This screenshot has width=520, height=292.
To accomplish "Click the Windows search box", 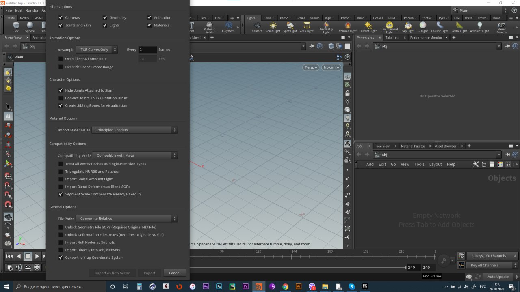I will pos(59,287).
